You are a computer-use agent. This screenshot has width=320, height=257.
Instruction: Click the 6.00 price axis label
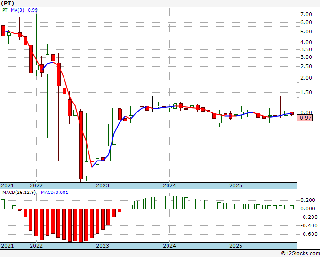(306, 22)
